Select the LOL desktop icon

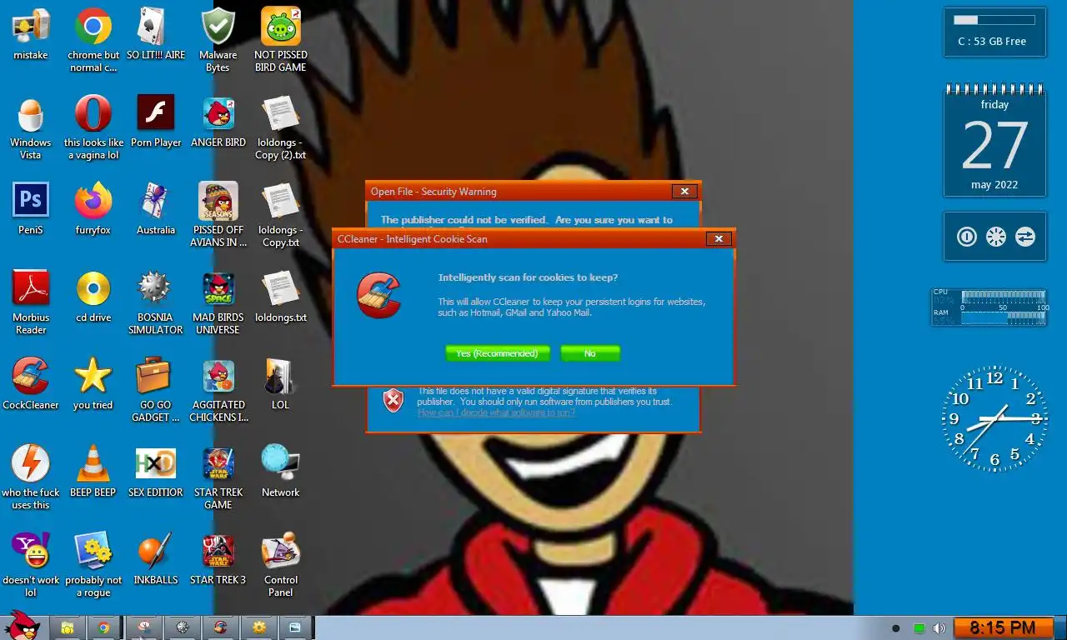[x=281, y=384]
